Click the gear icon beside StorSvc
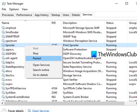The width and height of the screenshot is (137, 112). coord(3,75)
